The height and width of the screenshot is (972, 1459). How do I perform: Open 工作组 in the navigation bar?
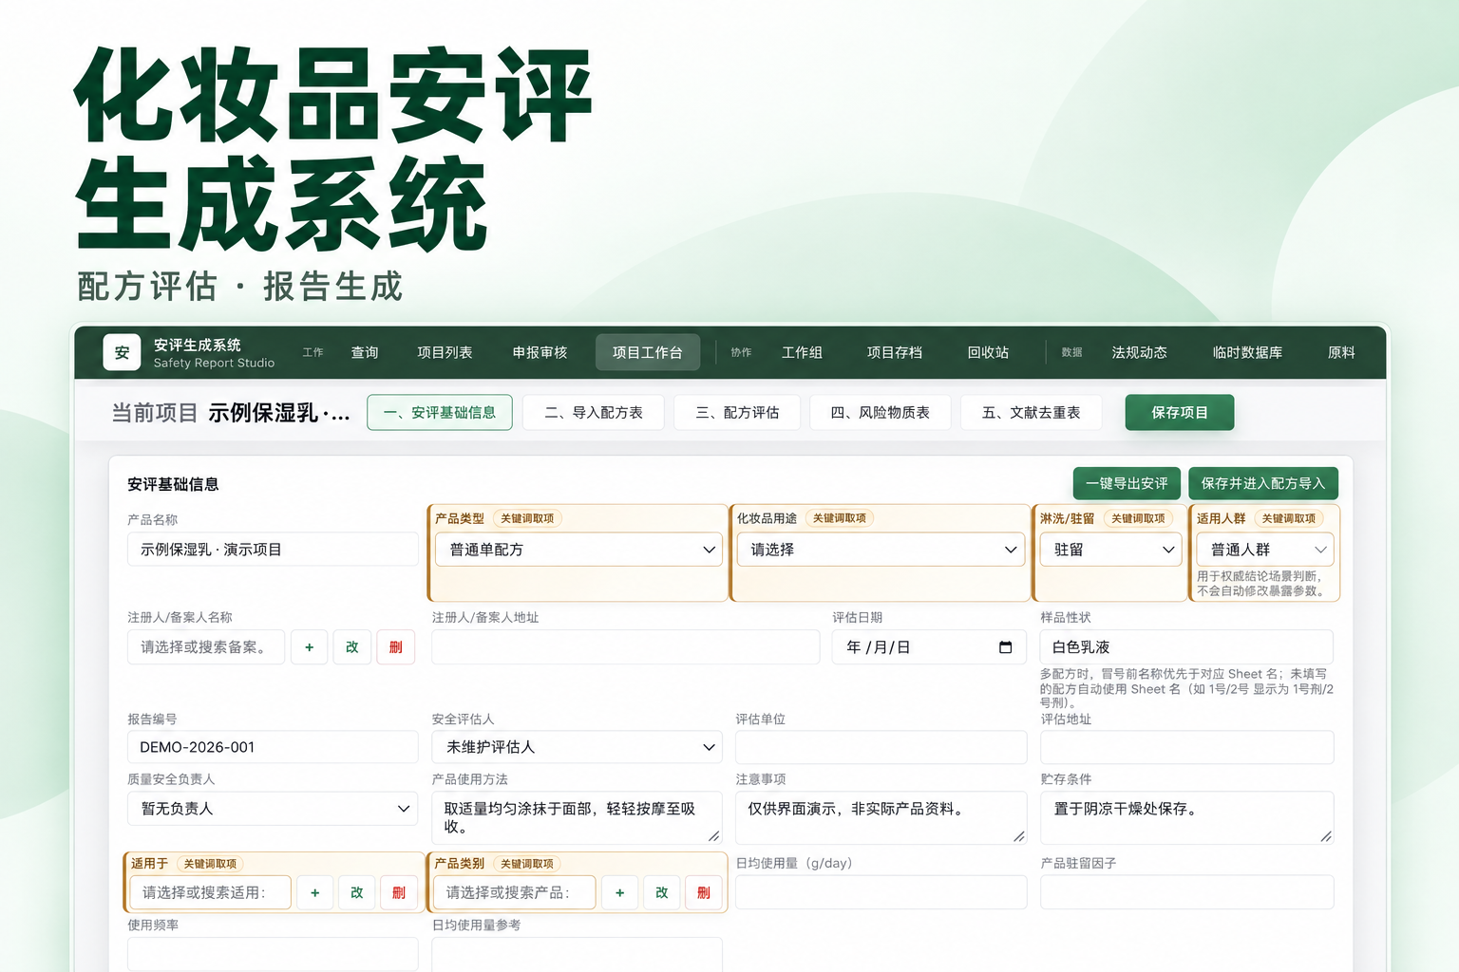802,352
